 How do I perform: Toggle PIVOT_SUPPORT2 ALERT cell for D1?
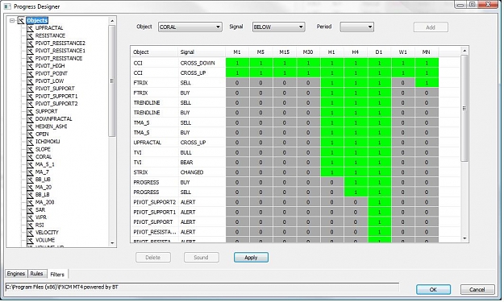(379, 202)
